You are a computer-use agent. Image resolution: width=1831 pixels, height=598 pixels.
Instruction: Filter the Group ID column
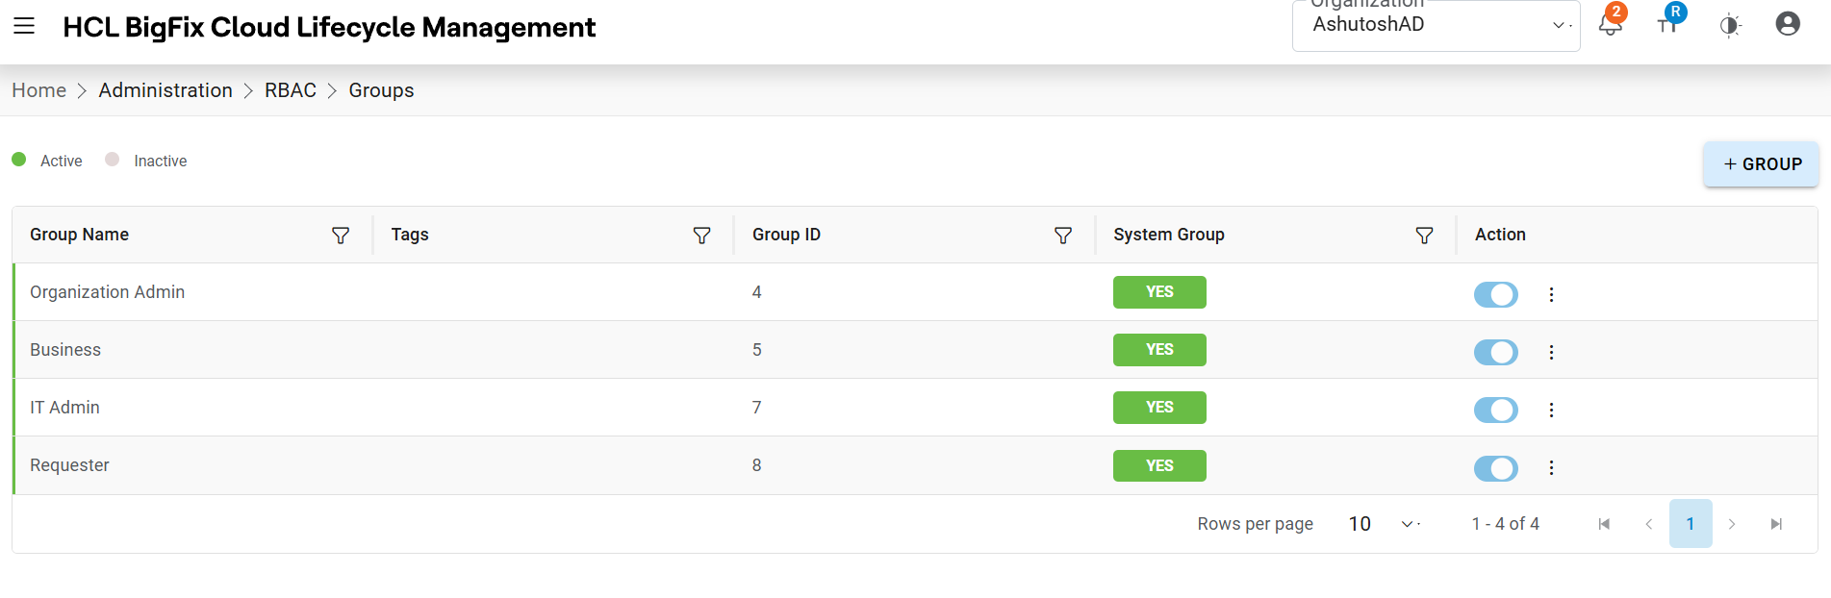point(1063,236)
